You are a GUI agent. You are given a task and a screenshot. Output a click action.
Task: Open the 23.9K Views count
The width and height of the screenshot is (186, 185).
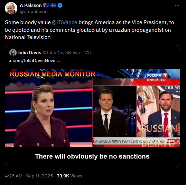pyautogui.click(x=69, y=176)
